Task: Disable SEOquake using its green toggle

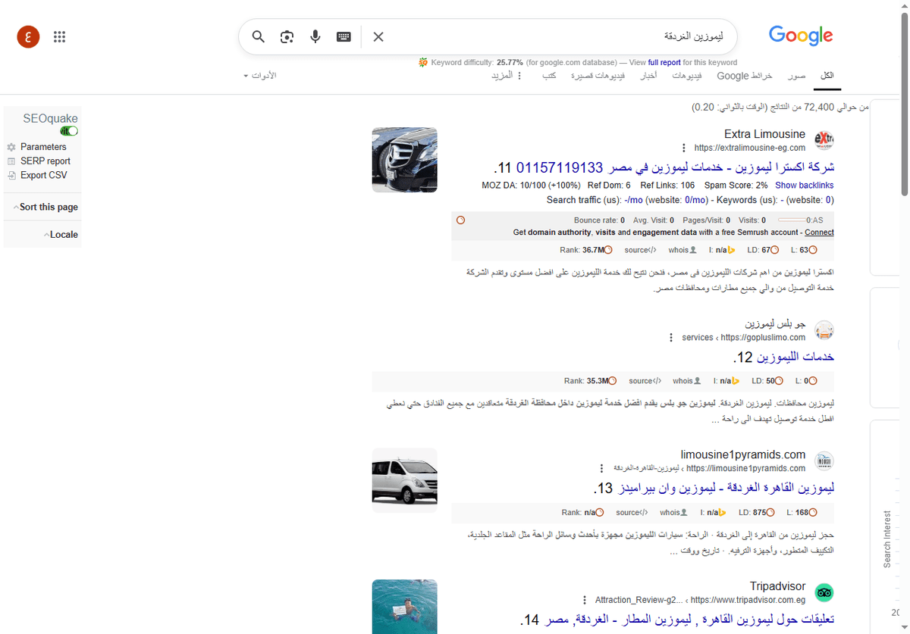Action: pos(68,130)
